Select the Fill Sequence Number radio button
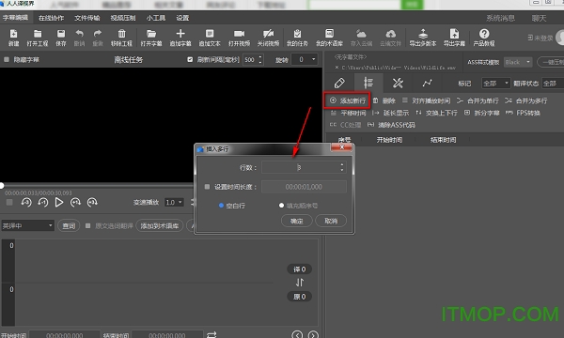Screen dimensions: 564x338 (282, 206)
